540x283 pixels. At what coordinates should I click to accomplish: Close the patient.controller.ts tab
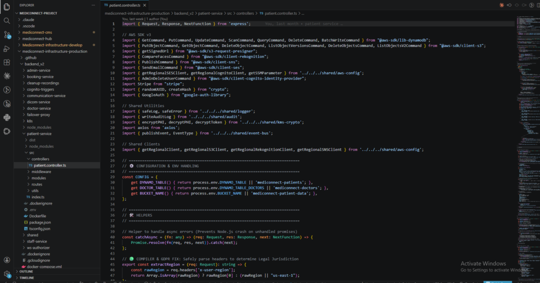(x=144, y=5)
